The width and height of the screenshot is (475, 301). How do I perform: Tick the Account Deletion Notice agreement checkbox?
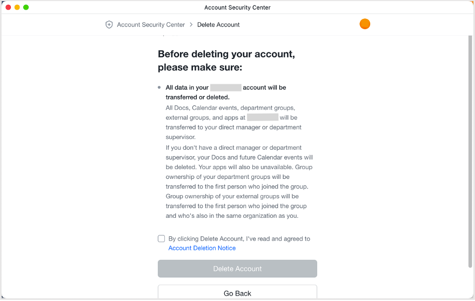click(162, 239)
